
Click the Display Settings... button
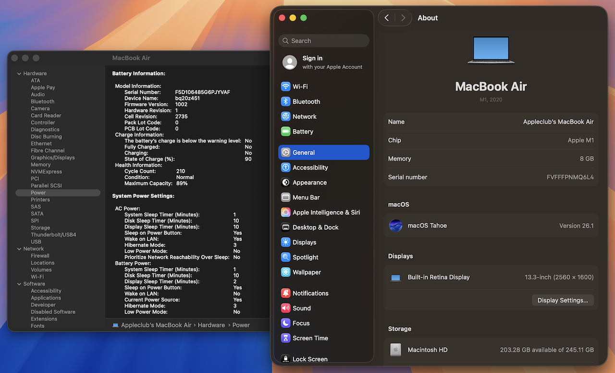click(562, 300)
